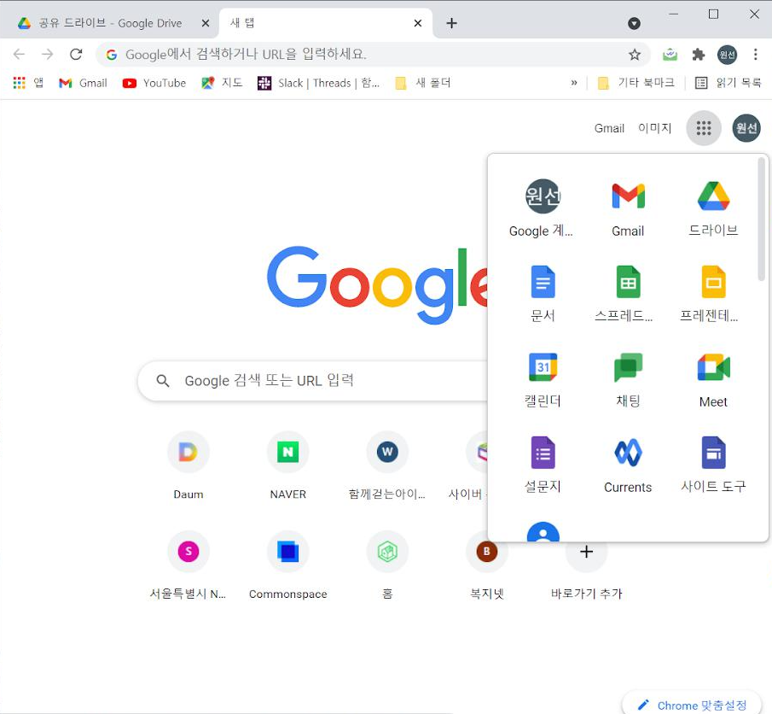Open 복지넷 shortcut
This screenshot has height=714, width=772.
(486, 565)
